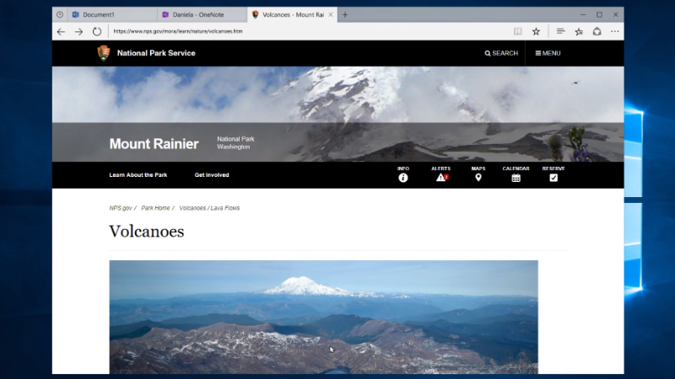Open the Learn About the Park menu
Screen dimensions: 675x379
pyautogui.click(x=138, y=175)
